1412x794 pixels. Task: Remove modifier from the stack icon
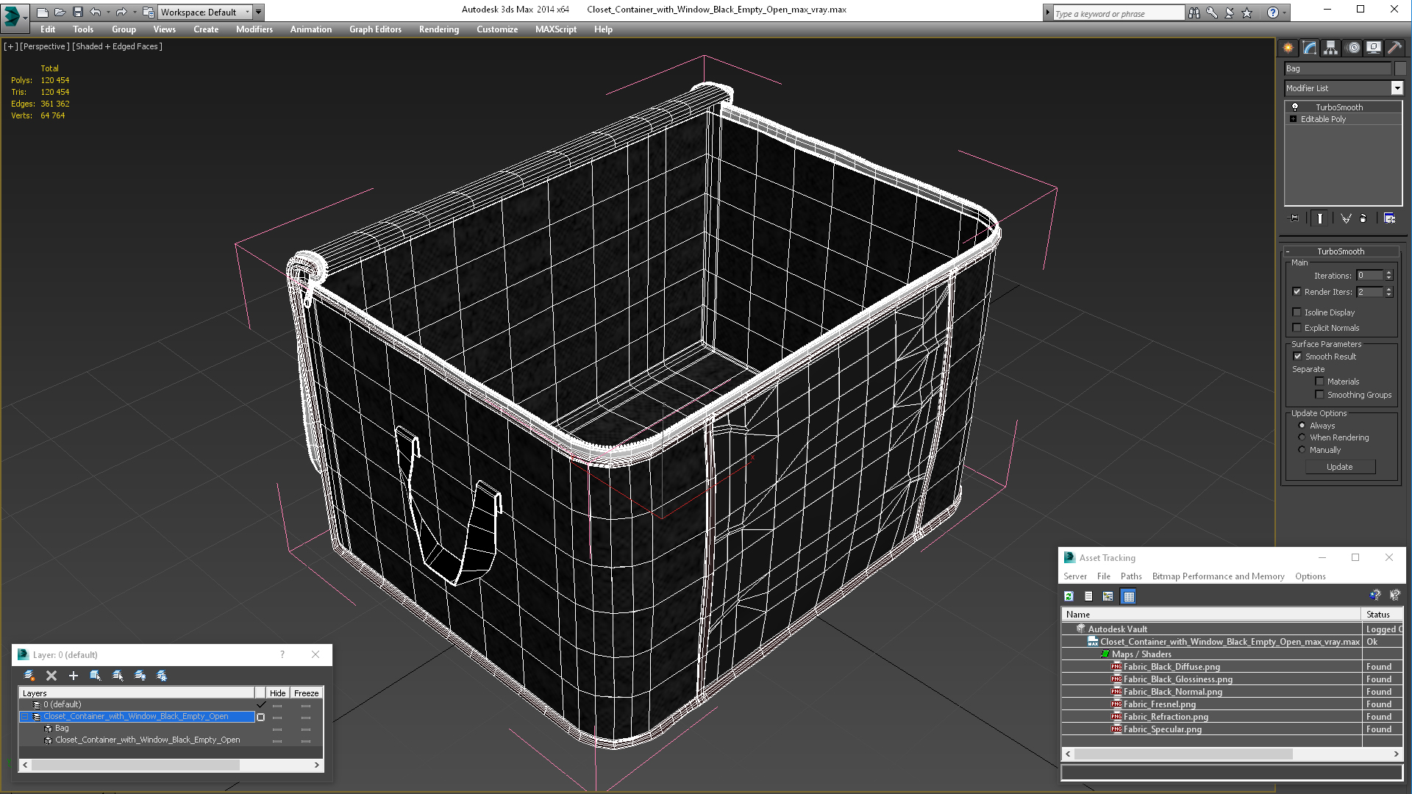(x=1363, y=218)
